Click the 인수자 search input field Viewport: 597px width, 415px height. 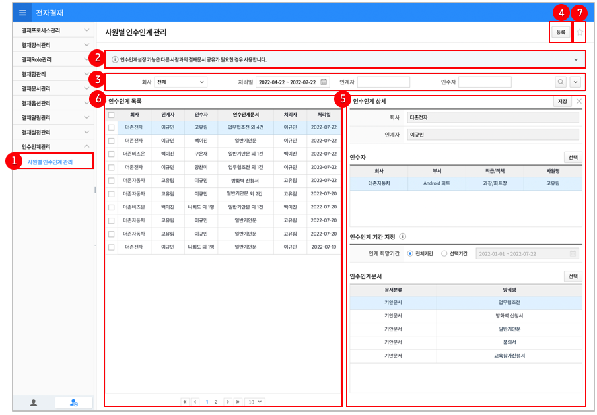[485, 82]
